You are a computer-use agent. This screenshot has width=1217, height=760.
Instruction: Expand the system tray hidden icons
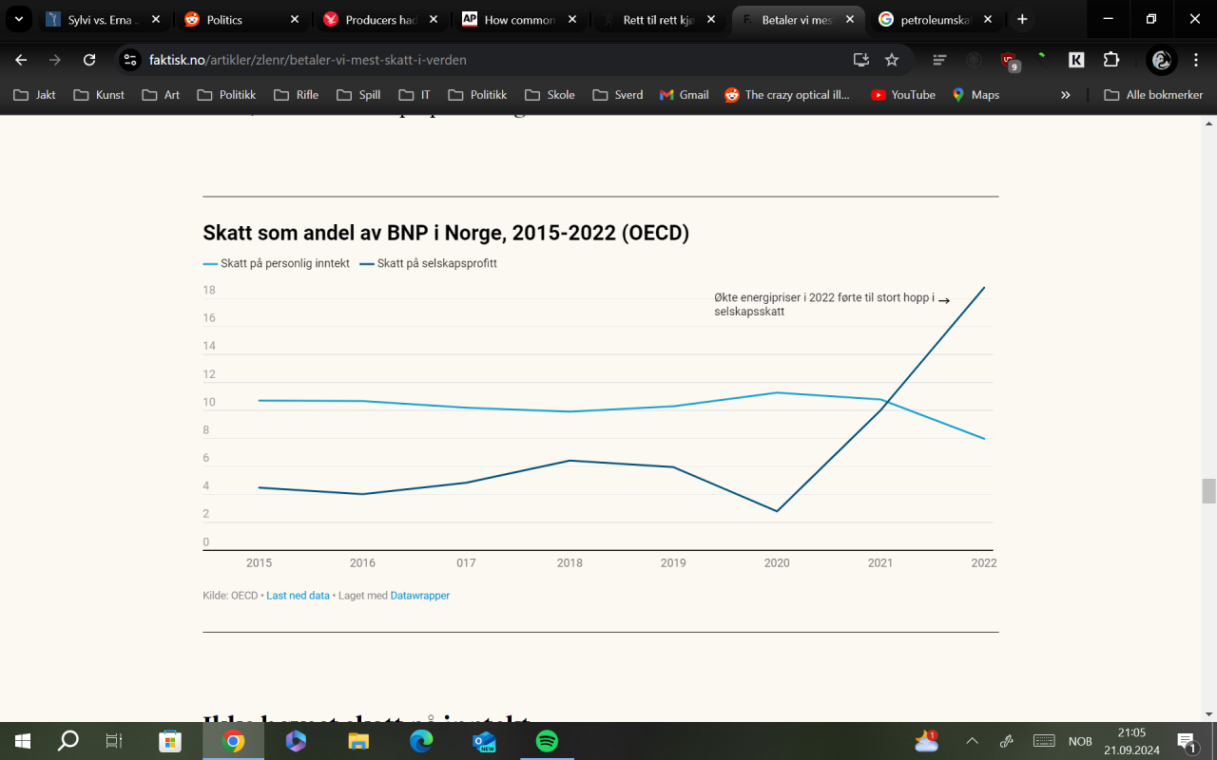(972, 740)
